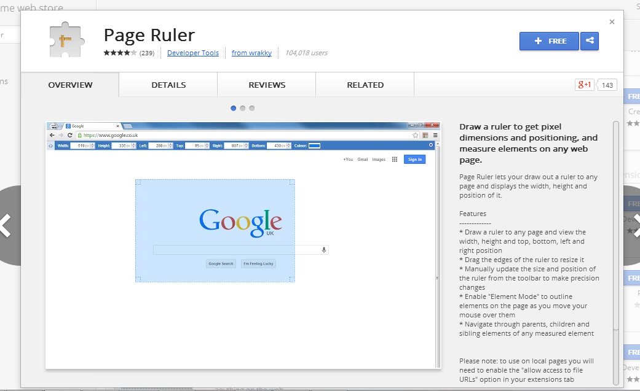Open the Colour swatch on the ruler toolbar
This screenshot has height=391, width=640.
coord(314,145)
